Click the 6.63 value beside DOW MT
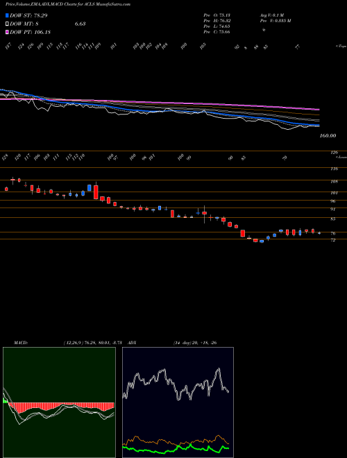This screenshot has height=458, width=347. (80, 24)
